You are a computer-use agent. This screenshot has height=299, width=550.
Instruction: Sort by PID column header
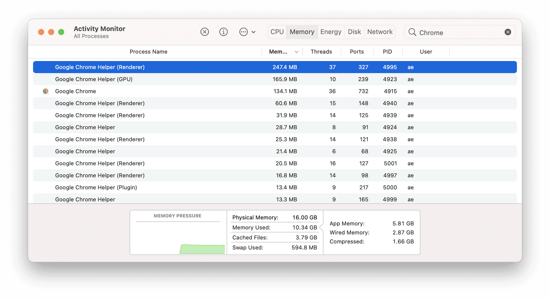387,52
